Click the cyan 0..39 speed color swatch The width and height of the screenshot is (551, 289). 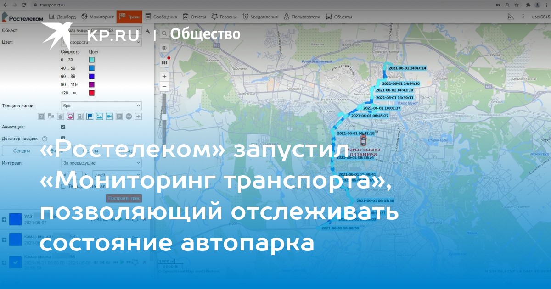tap(92, 60)
